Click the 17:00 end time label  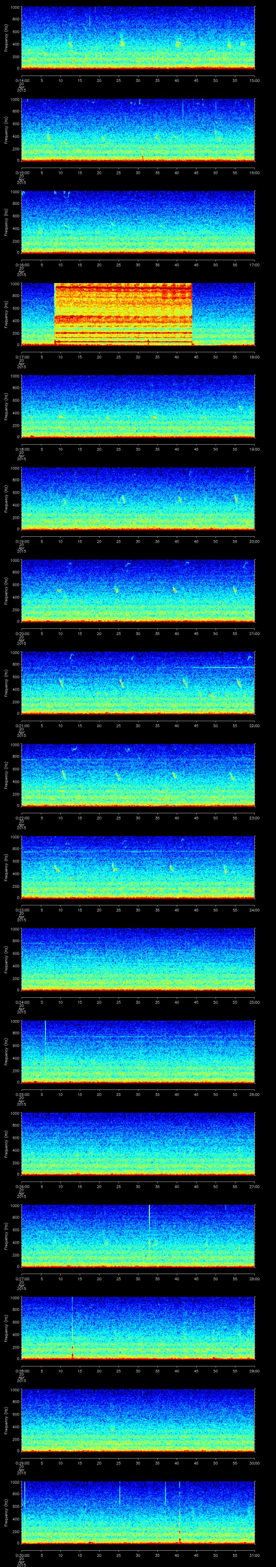pyautogui.click(x=254, y=265)
